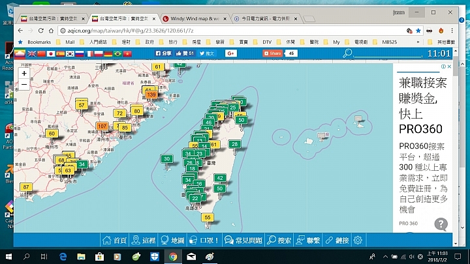Select the Spain flag language icon
The width and height of the screenshot is (470, 264).
tap(60, 53)
